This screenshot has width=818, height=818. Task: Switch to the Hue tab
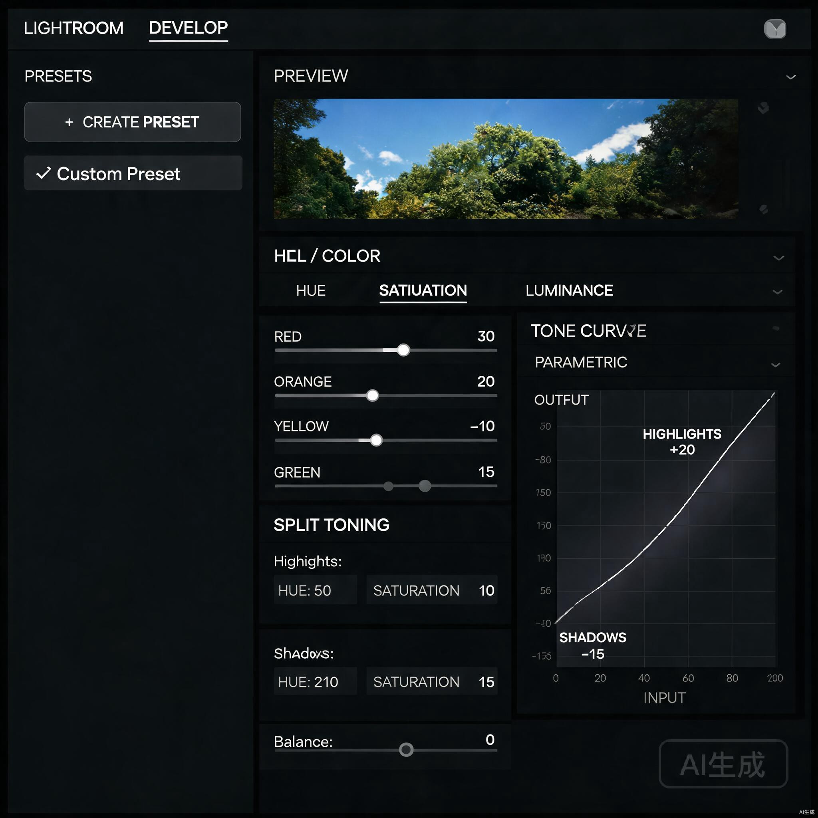311,290
